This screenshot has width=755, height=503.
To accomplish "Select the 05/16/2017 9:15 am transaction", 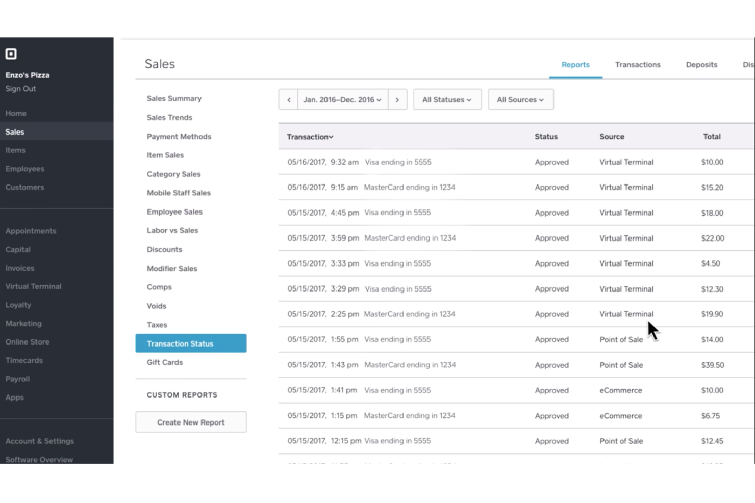I will click(516, 187).
